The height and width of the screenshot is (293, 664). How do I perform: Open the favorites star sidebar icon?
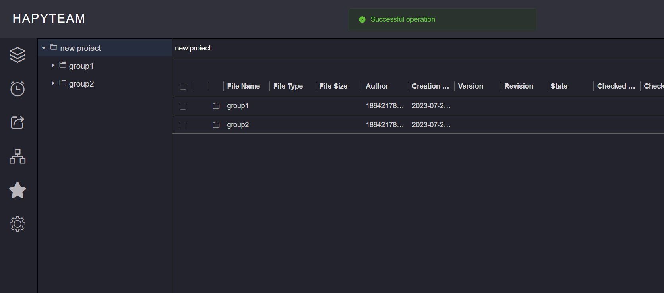pyautogui.click(x=17, y=190)
